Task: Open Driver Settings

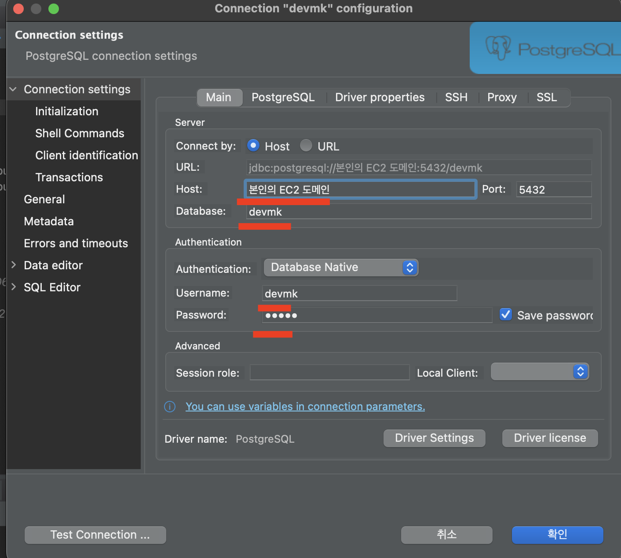Action: point(435,438)
